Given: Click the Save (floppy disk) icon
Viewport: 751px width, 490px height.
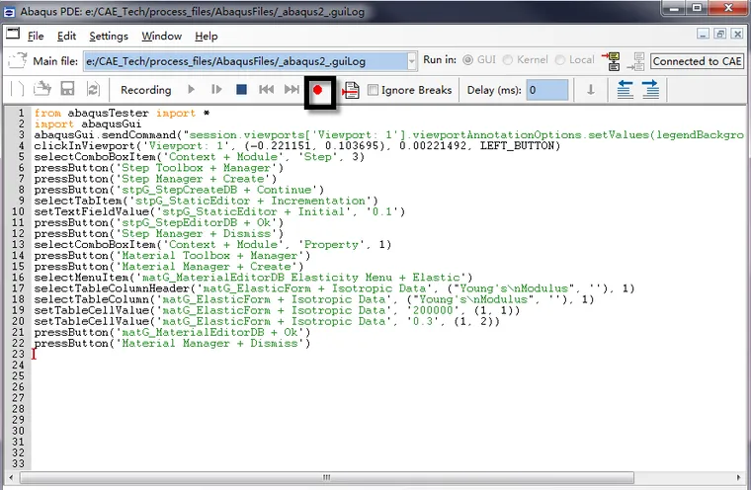Looking at the screenshot, I should pyautogui.click(x=67, y=89).
